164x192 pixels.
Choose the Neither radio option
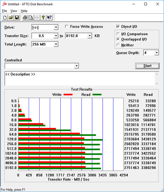click(118, 45)
